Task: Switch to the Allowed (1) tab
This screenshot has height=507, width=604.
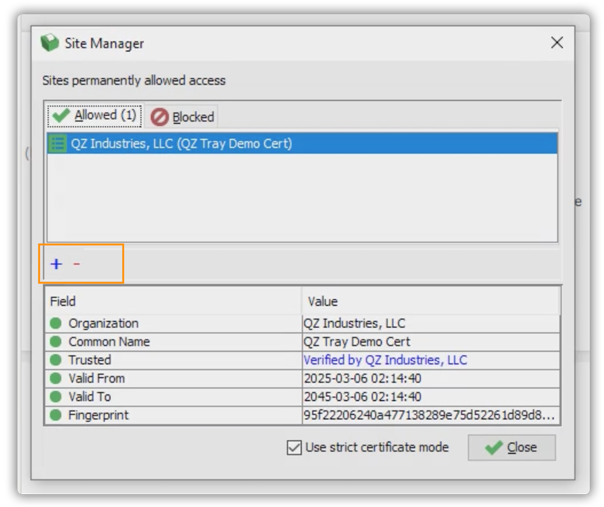Action: [95, 115]
